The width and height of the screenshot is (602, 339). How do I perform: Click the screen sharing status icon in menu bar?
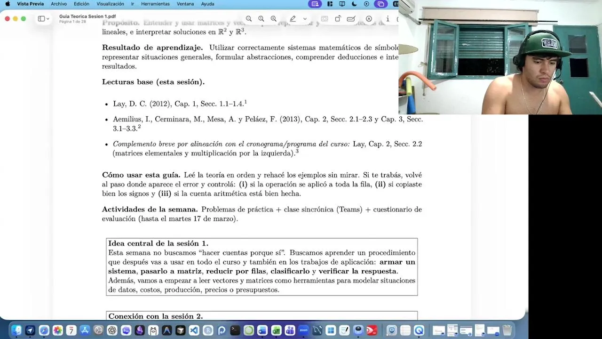pos(315,4)
